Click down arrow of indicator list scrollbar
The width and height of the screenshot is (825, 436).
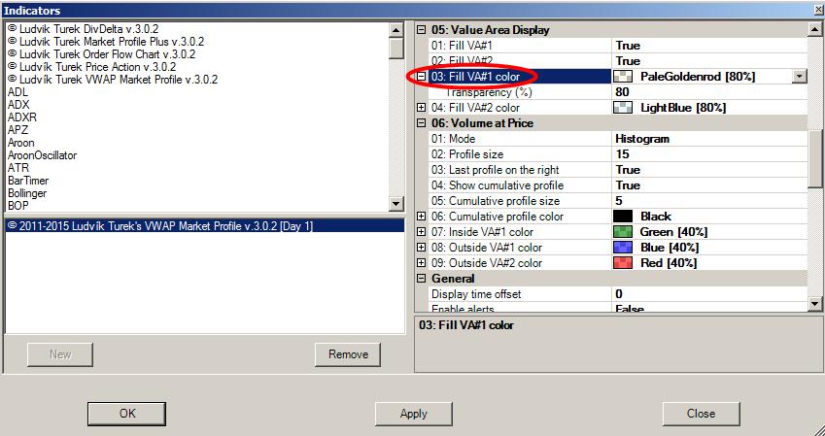396,204
